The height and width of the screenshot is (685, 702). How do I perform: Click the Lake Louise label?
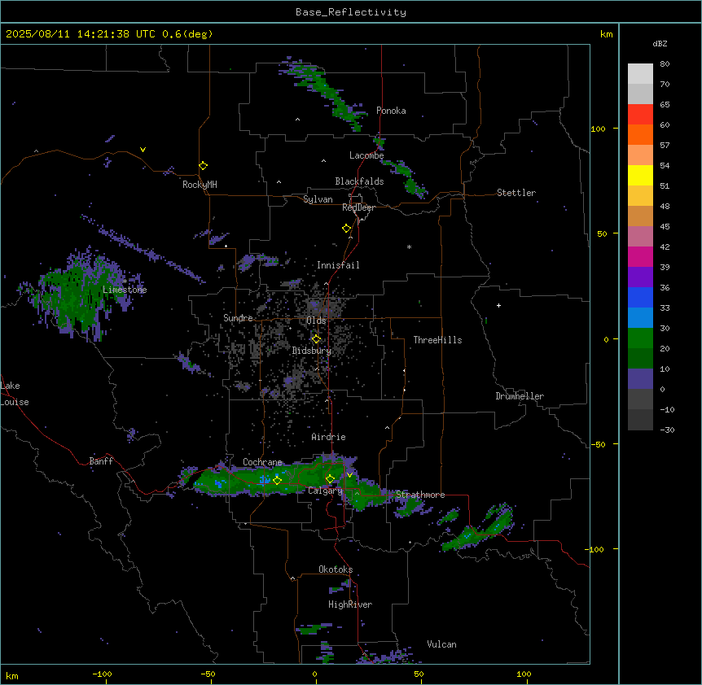[15, 394]
